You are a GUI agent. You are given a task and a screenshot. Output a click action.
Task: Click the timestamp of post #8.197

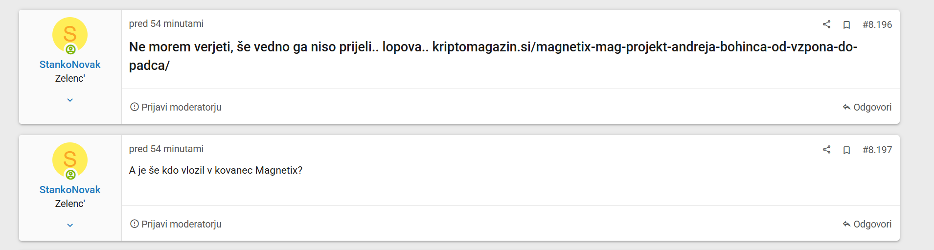[166, 149]
